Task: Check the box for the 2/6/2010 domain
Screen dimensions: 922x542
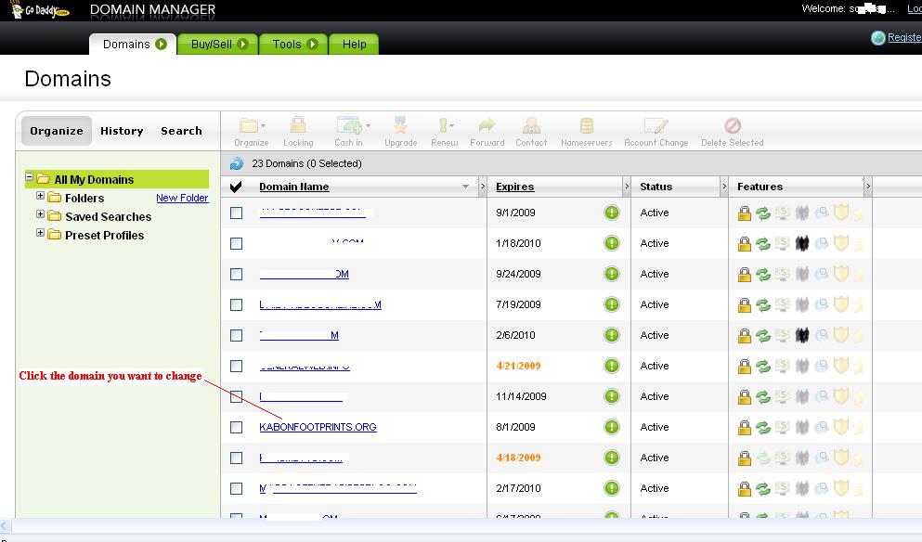Action: 237,335
